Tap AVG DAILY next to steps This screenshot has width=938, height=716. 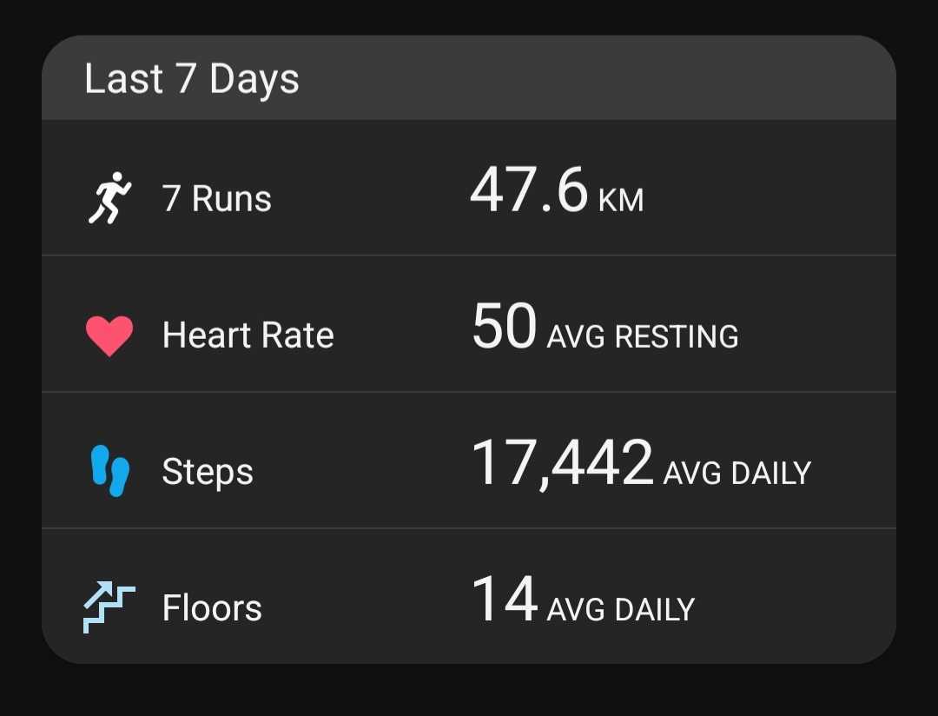[737, 473]
